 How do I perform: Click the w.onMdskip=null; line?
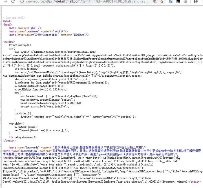[26, 127]
